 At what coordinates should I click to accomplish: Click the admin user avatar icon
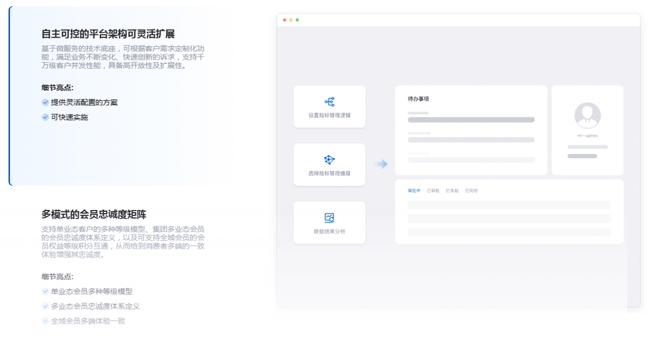point(587,116)
